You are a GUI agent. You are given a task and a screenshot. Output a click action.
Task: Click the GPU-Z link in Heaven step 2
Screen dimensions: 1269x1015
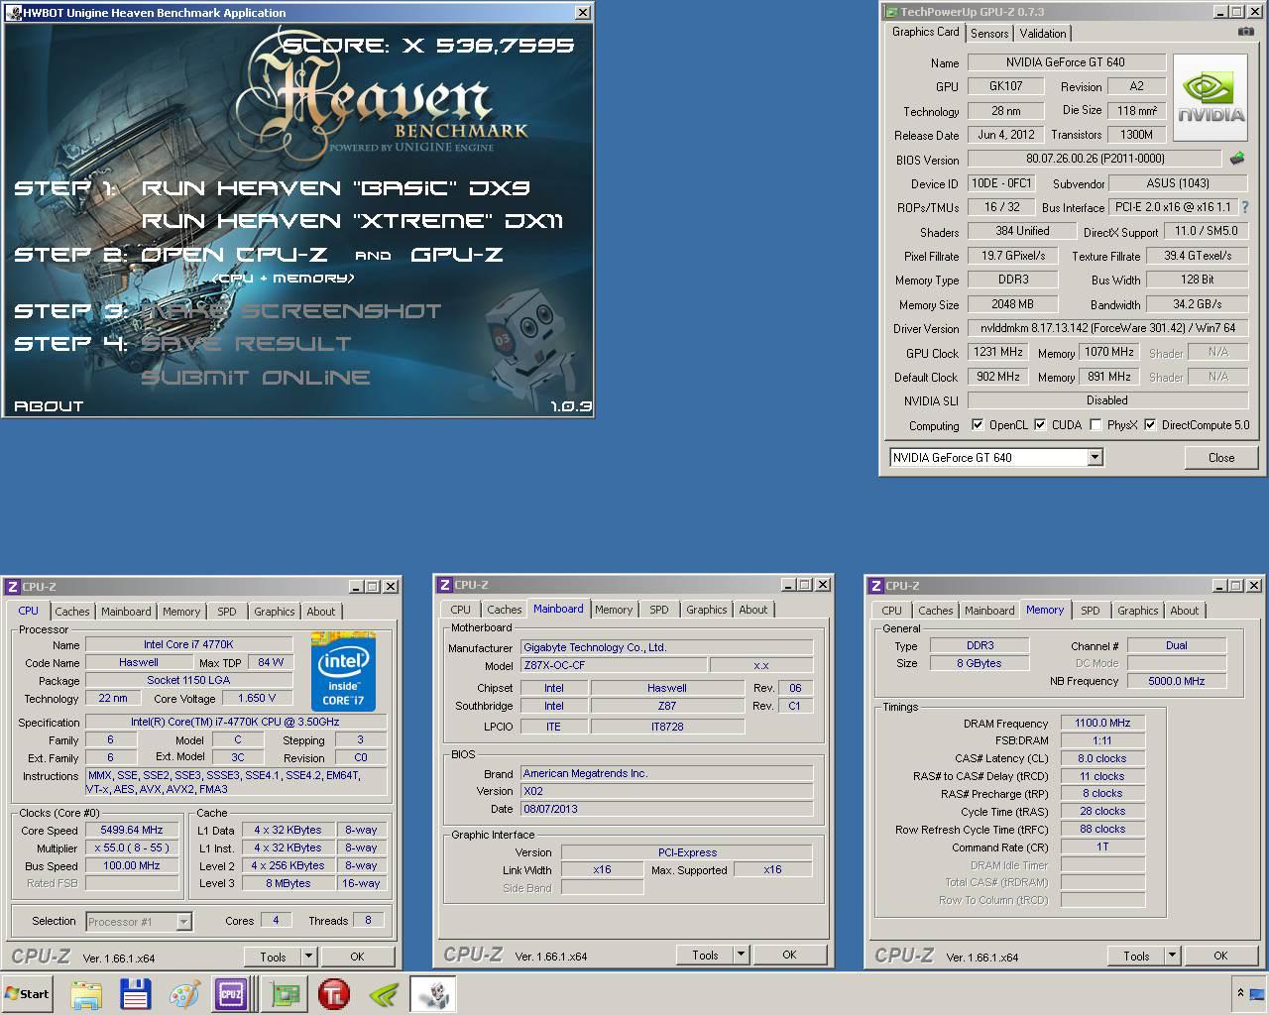coord(457,255)
